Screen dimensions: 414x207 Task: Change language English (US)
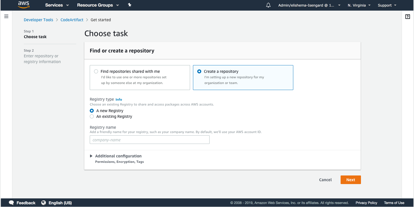tap(60, 203)
